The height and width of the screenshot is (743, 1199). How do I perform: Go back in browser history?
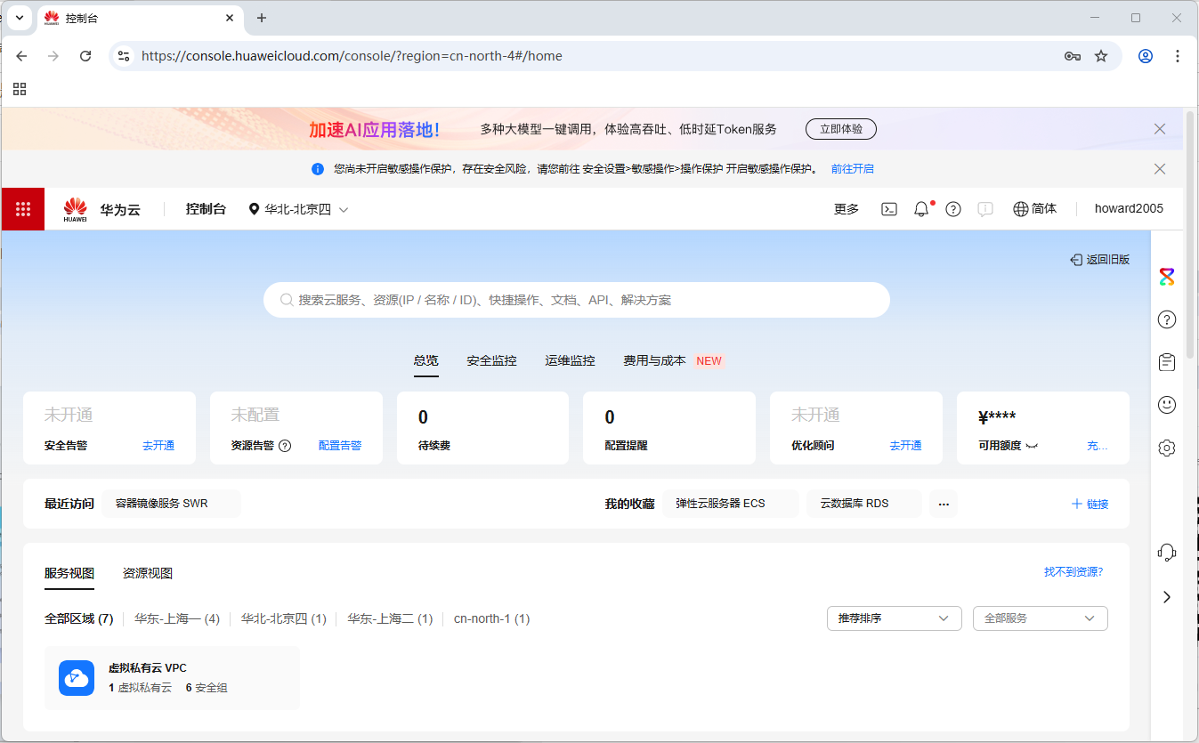[21, 56]
